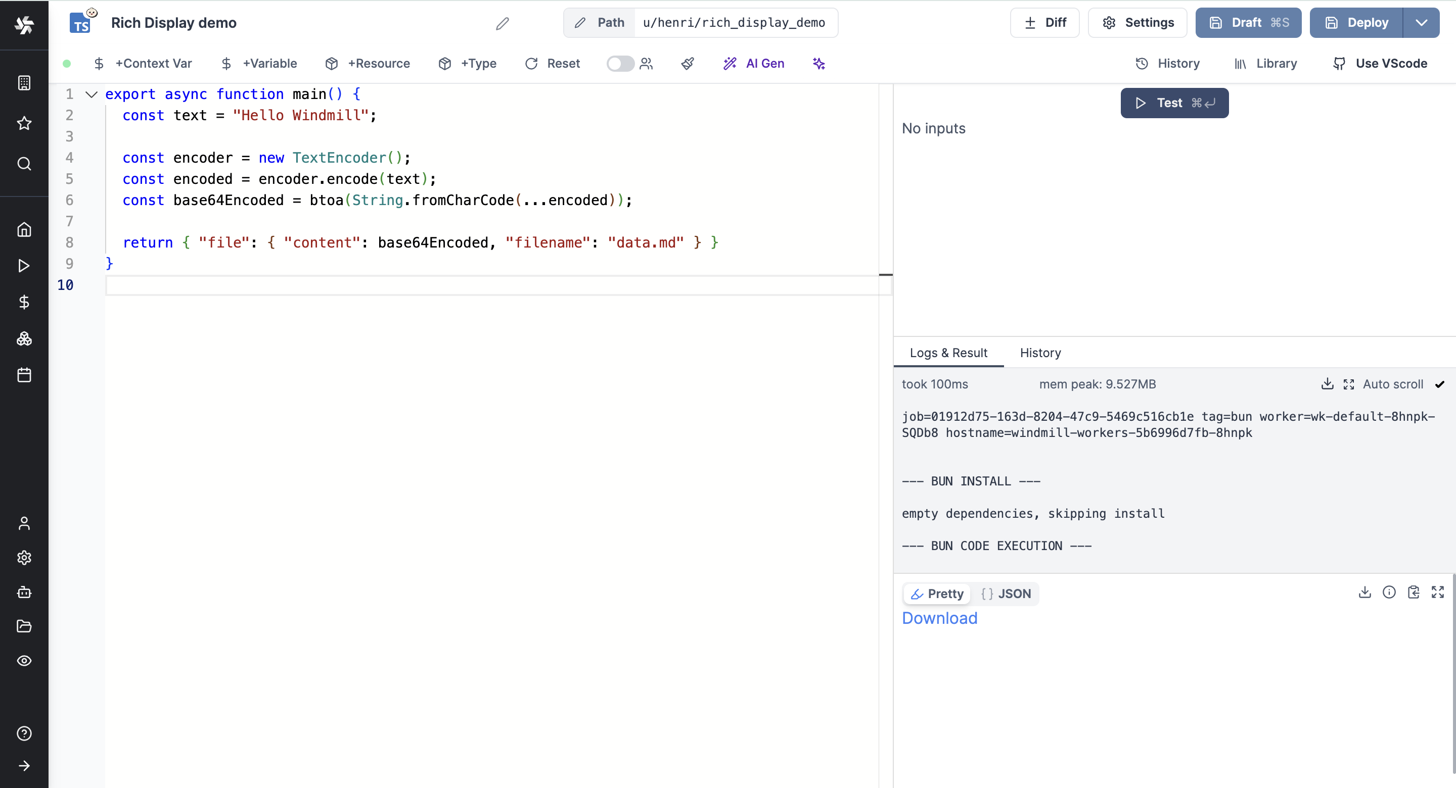Expand the result panel to fullscreen
This screenshot has height=788, width=1456.
1438,592
